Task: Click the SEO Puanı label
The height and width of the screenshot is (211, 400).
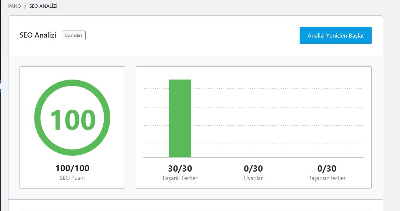Action: click(x=72, y=178)
